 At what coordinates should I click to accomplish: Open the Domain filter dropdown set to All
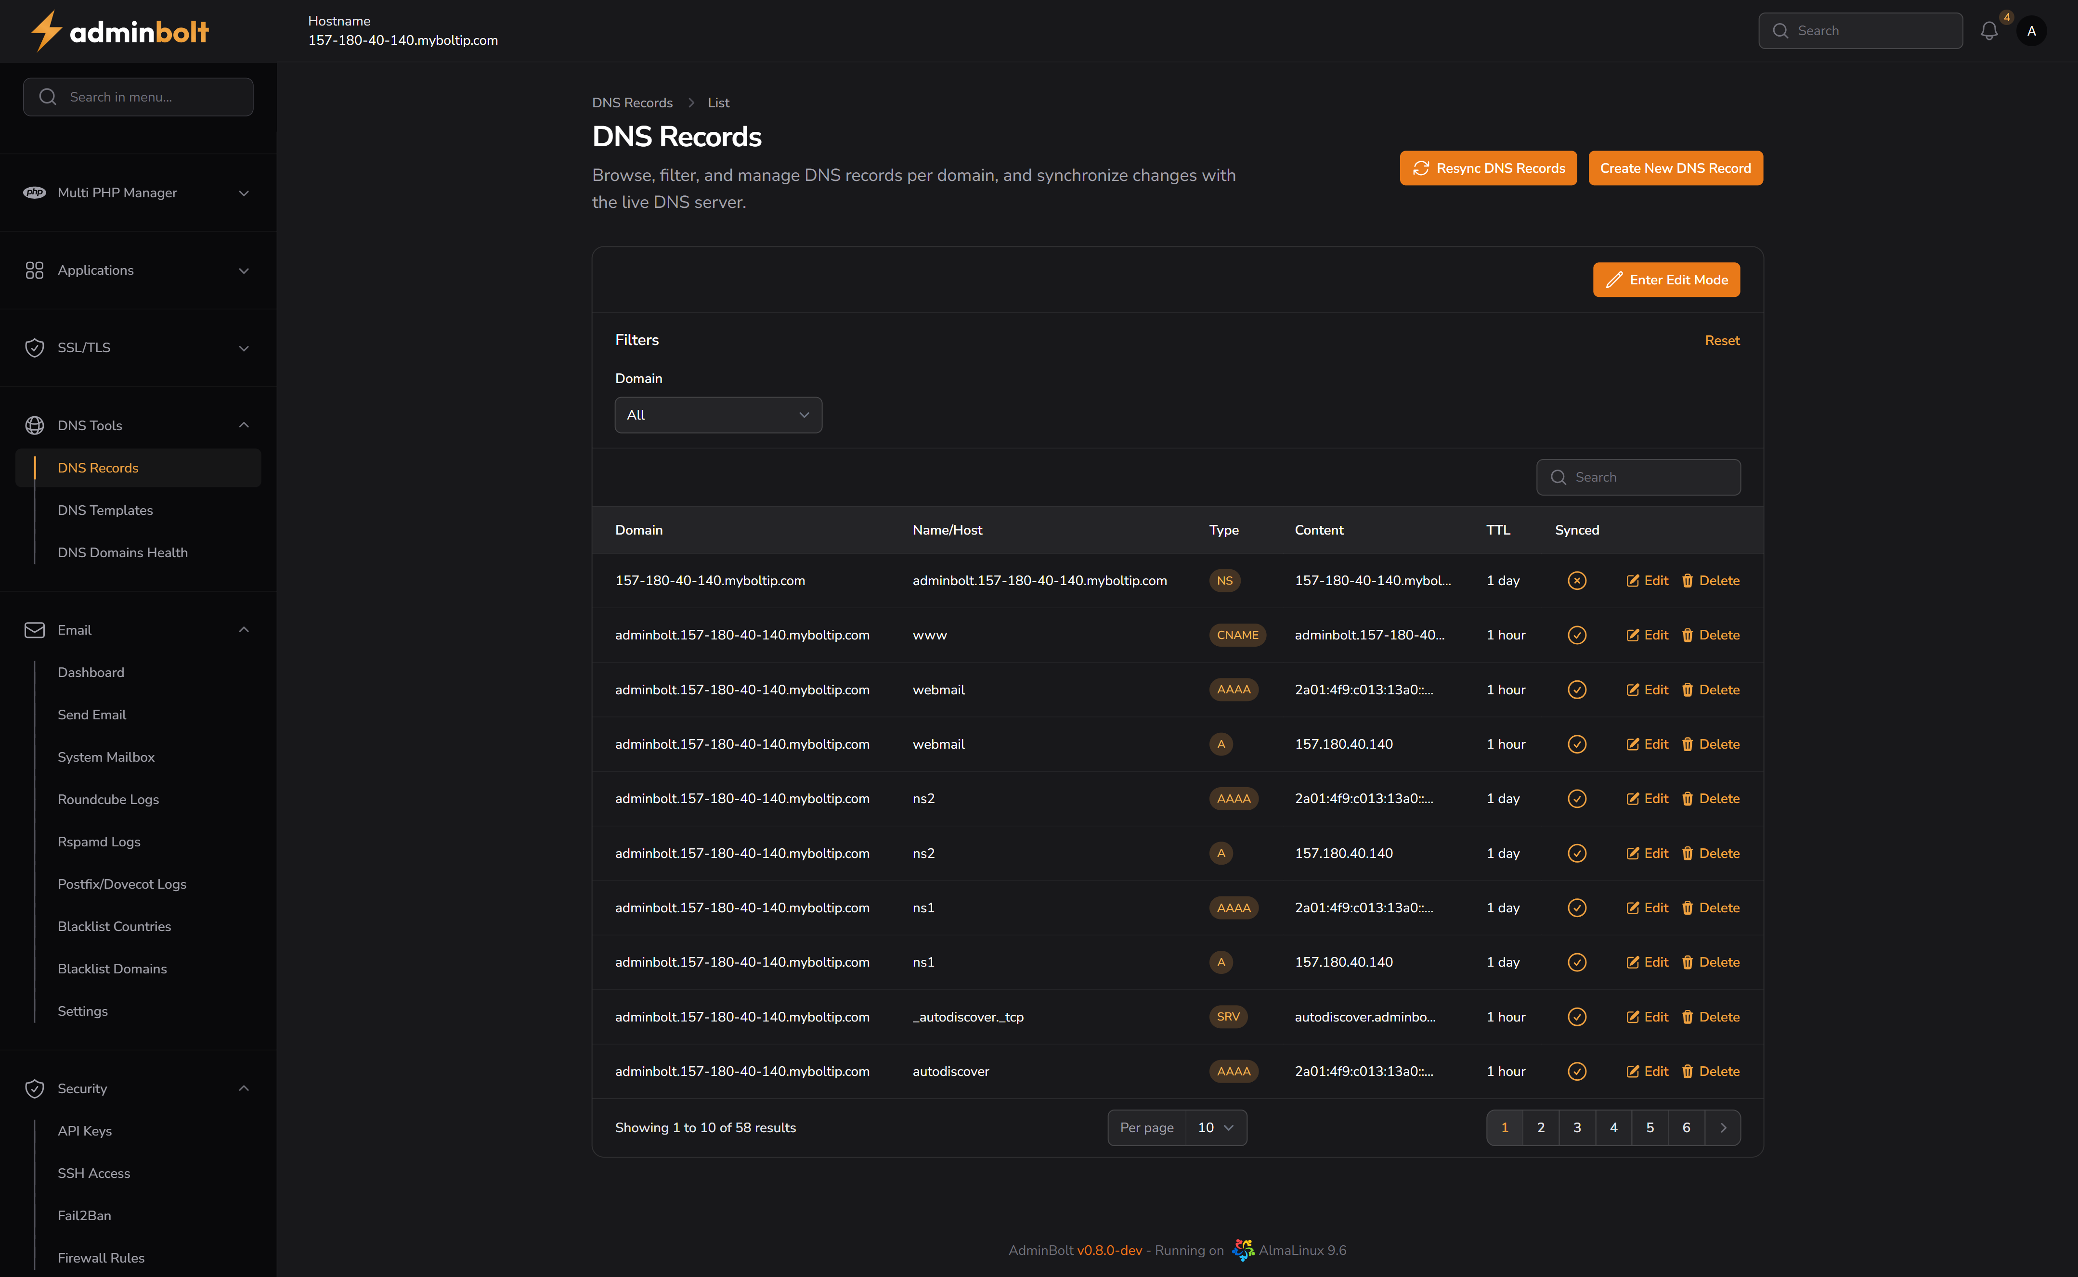click(x=717, y=415)
